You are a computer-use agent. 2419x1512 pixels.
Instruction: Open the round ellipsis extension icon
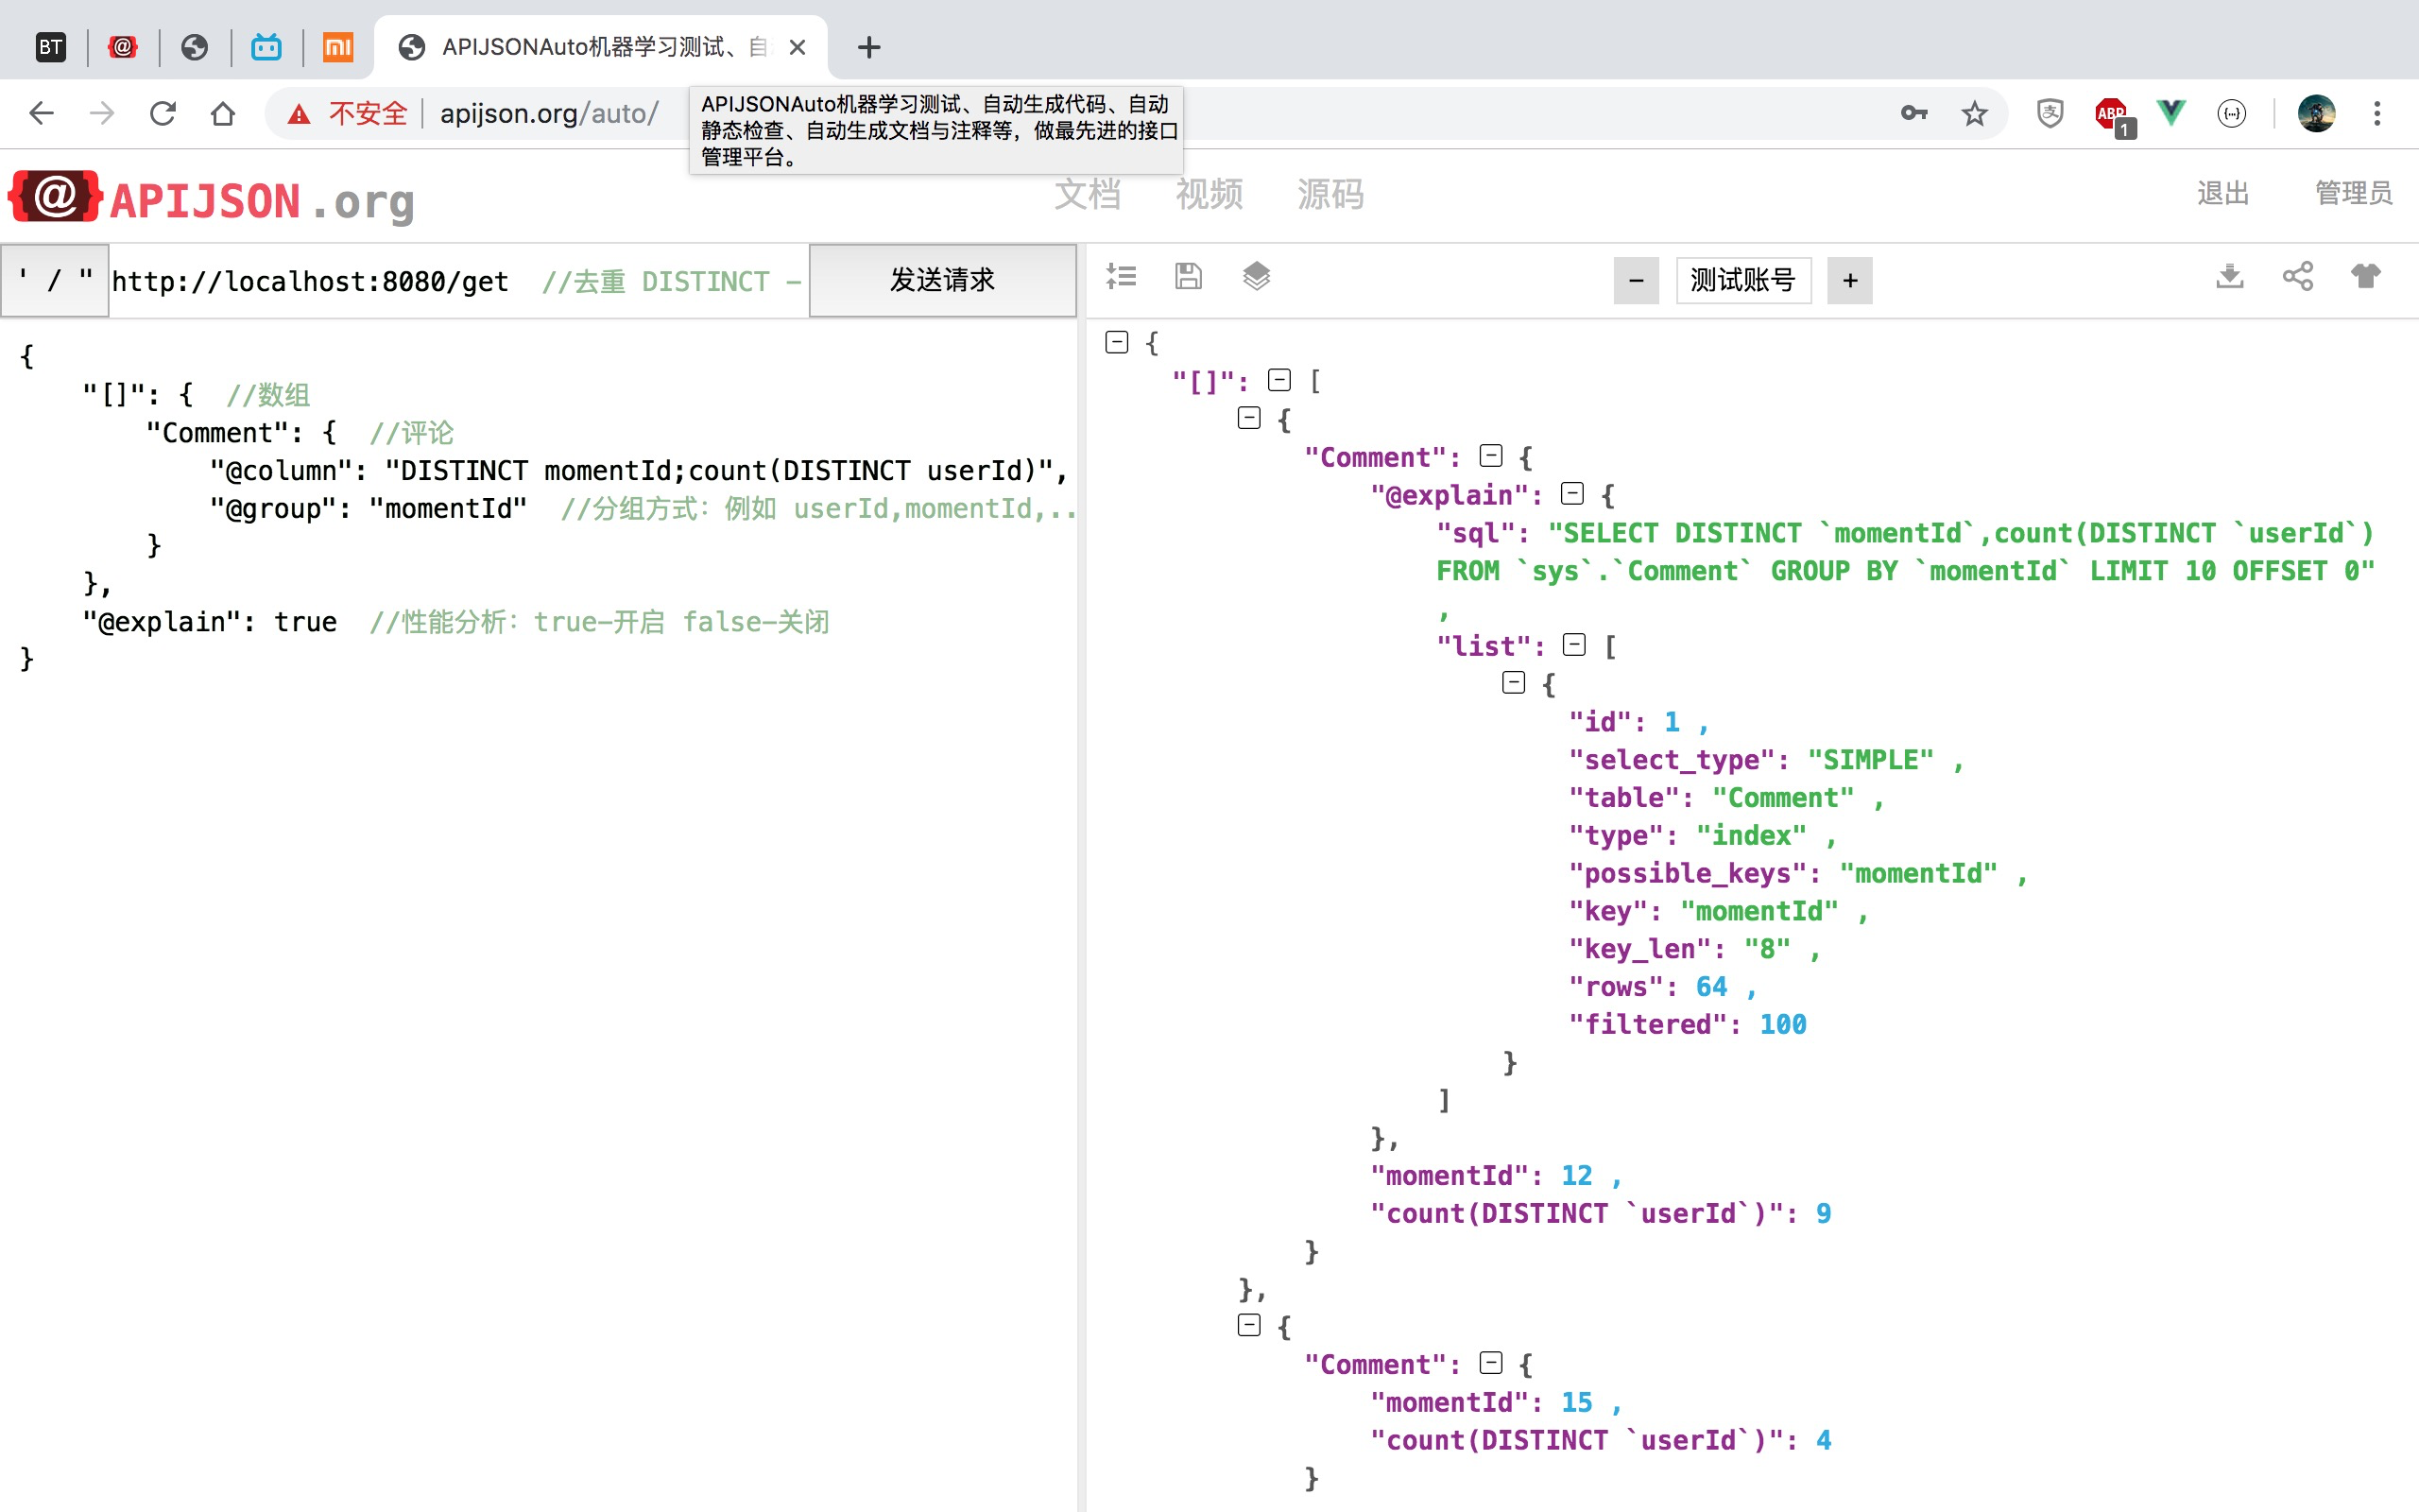pos(2231,113)
